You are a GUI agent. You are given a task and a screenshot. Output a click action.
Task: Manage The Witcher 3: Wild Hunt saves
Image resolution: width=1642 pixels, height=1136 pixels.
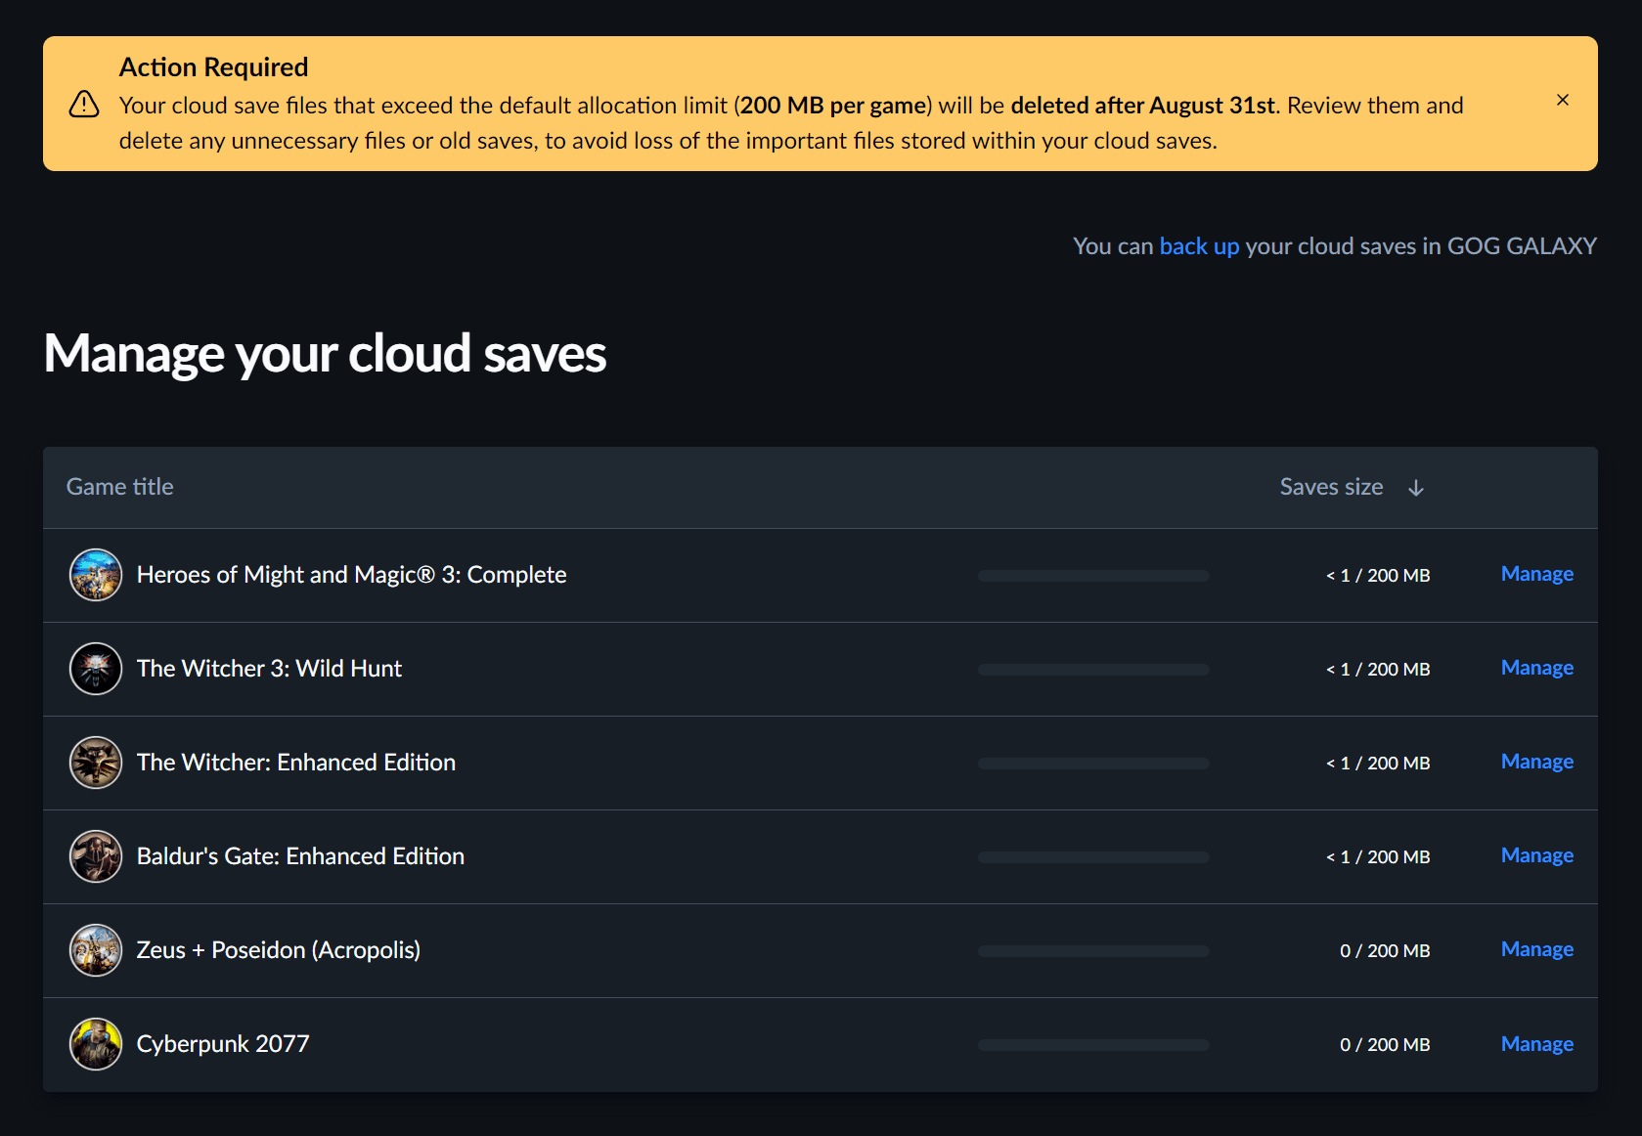[x=1536, y=668]
